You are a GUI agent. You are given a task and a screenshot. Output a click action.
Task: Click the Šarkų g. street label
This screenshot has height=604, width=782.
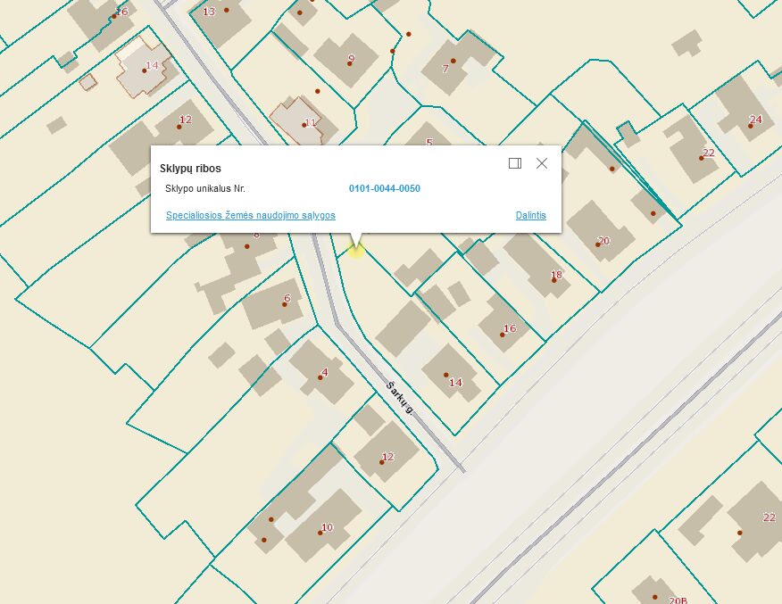point(400,395)
